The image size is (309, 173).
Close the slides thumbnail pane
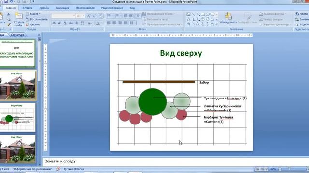(x=39, y=35)
